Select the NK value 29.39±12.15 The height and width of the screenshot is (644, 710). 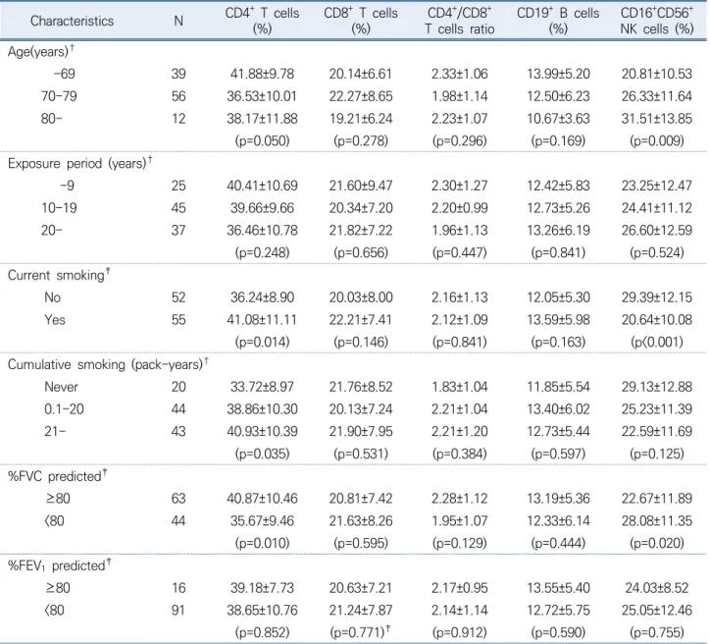point(657,297)
